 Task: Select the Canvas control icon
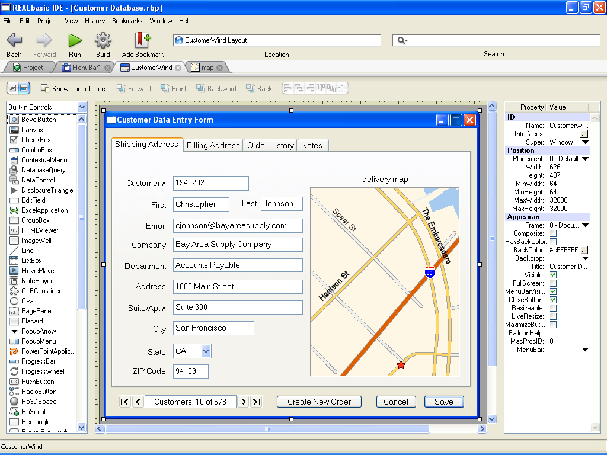pyautogui.click(x=14, y=130)
